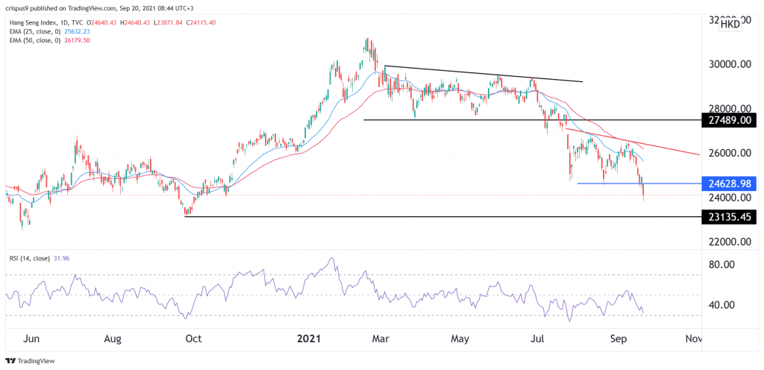764x370 pixels.
Task: Click the 22000.00 price axis label
Action: click(x=729, y=242)
